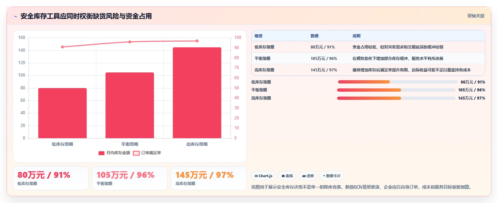Select the 进度 tag

tap(308, 176)
